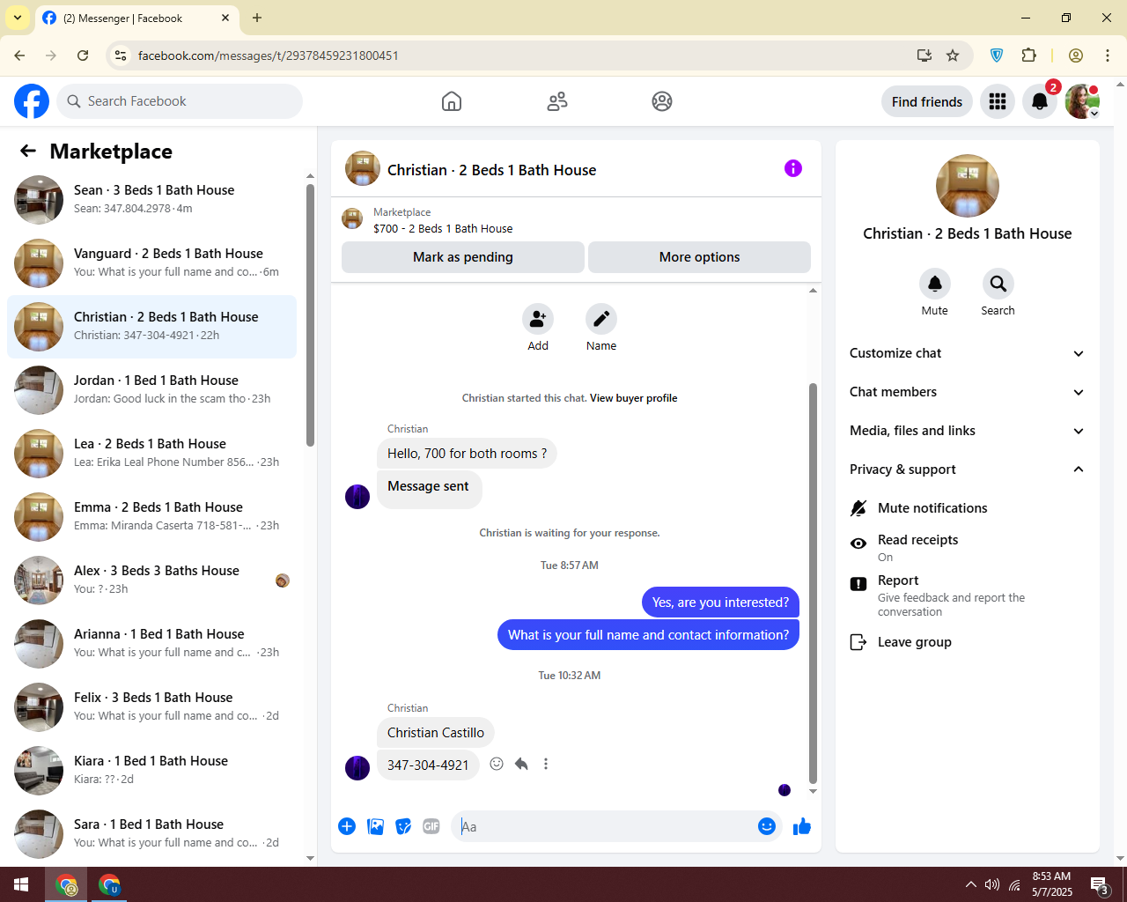Screen dimensions: 1127x902
Task: Open Jordan 1 Bed 1 Bath House chat
Action: click(151, 390)
